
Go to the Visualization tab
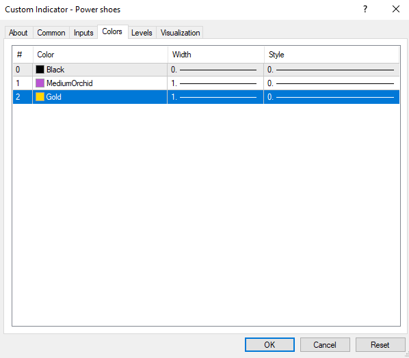[180, 33]
